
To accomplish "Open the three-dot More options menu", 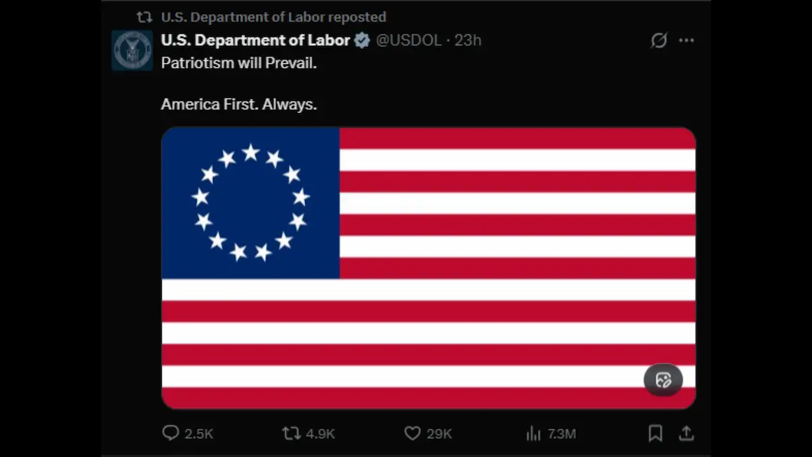I will point(686,41).
